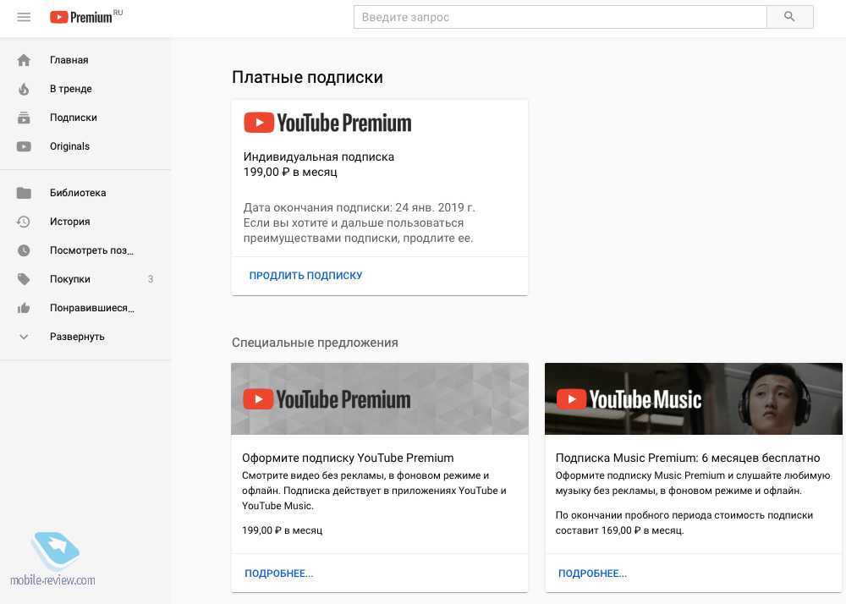
Task: Click the thumbs-up icon for liked videos
Action: tap(24, 308)
